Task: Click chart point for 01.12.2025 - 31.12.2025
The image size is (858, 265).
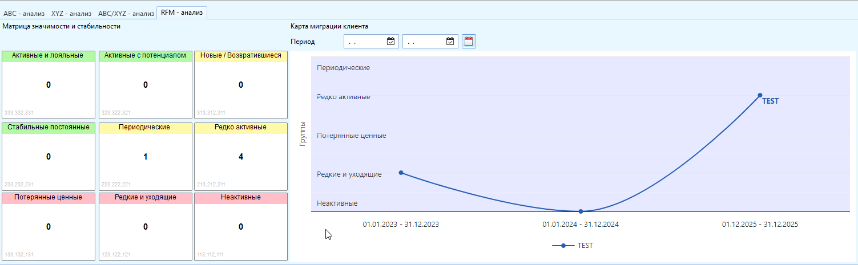Action: point(760,95)
